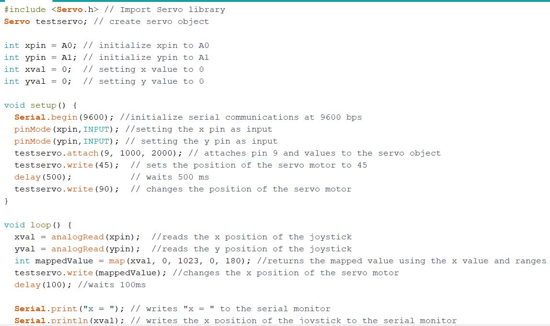Click the testservo.write(45) statement
This screenshot has width=550, height=326.
tap(67, 165)
